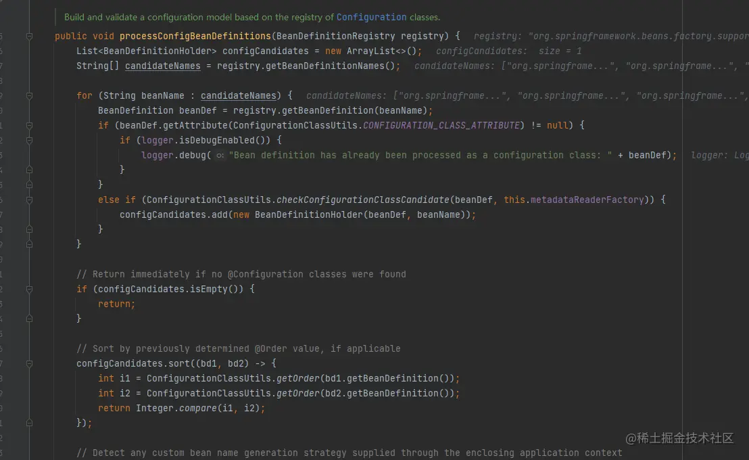Viewport: 749px width, 460px height.
Task: Click new ArrayList<>() expression
Action: tap(371, 51)
